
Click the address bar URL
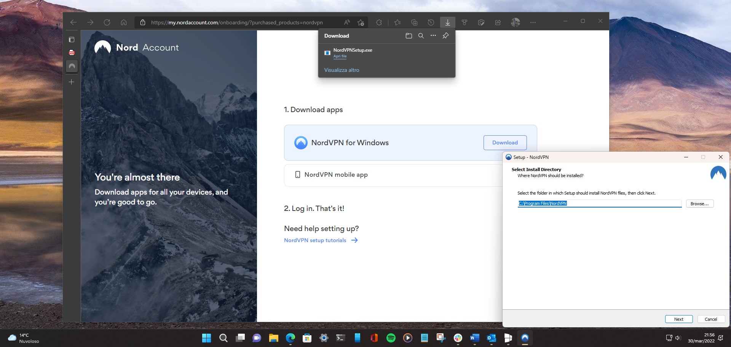tap(237, 22)
